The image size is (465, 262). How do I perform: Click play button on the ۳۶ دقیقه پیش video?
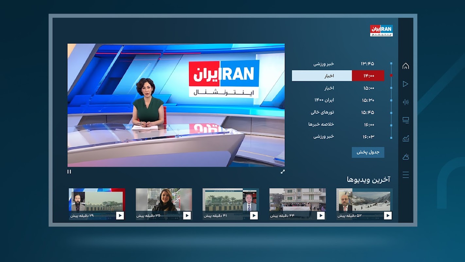(x=187, y=215)
